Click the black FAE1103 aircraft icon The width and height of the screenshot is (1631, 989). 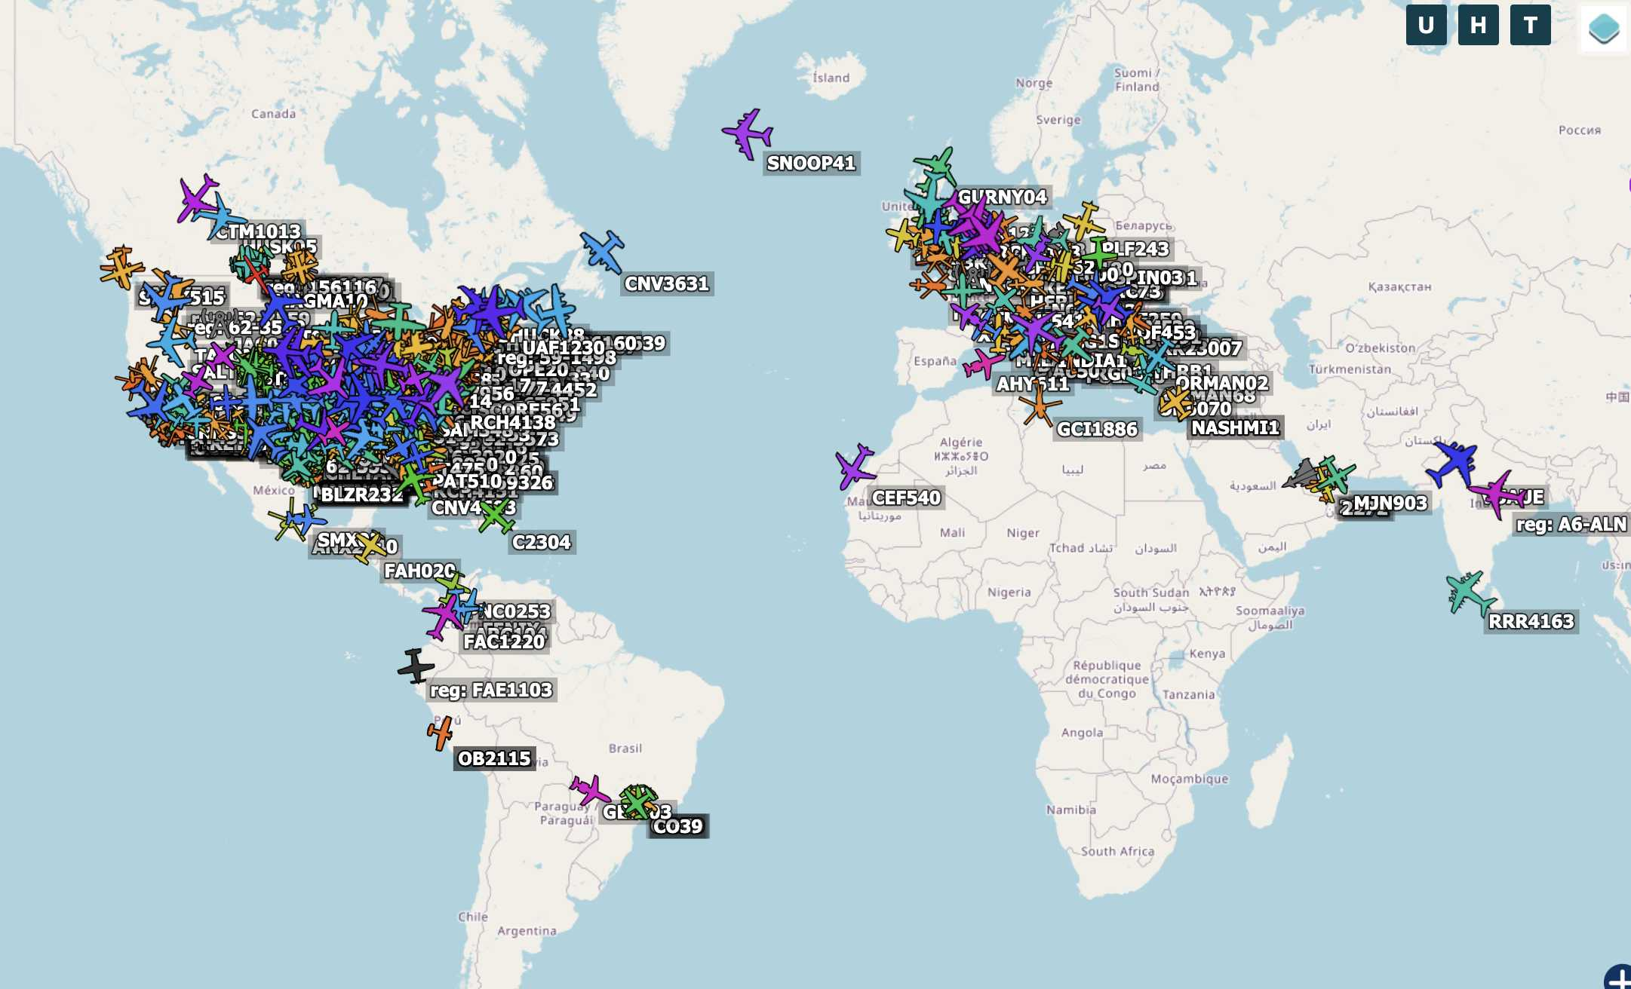pos(416,666)
